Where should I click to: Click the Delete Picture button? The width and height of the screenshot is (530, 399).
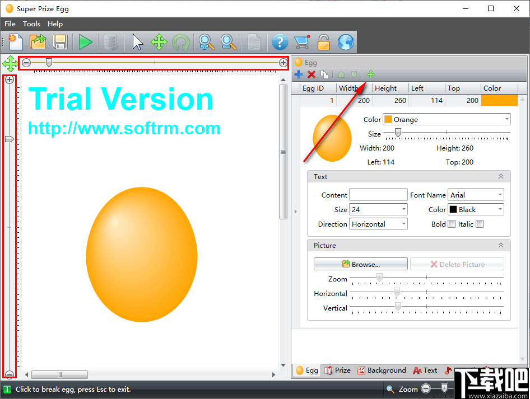coord(457,264)
